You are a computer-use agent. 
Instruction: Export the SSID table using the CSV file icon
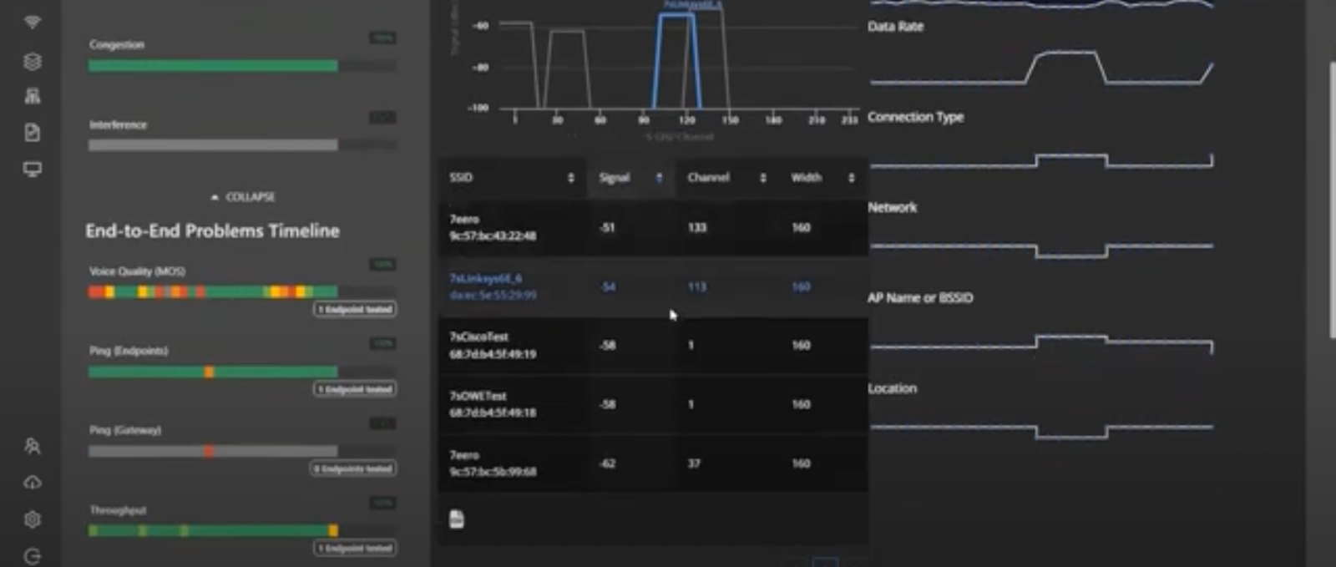(x=456, y=519)
